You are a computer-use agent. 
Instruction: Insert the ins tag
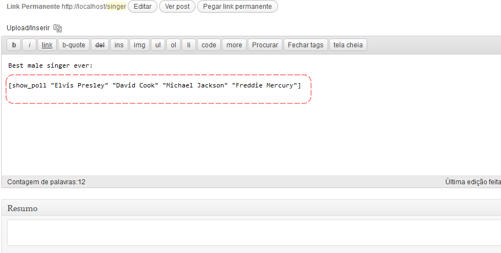[x=119, y=45]
